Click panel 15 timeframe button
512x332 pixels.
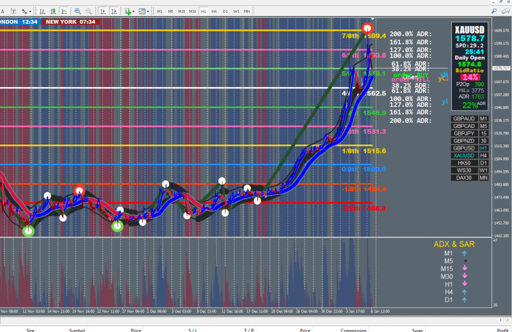(x=484, y=134)
